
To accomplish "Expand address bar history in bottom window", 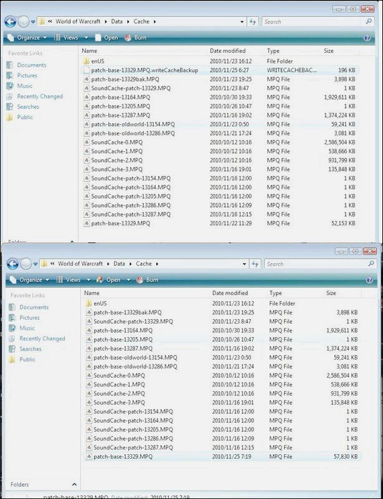I will (244, 264).
